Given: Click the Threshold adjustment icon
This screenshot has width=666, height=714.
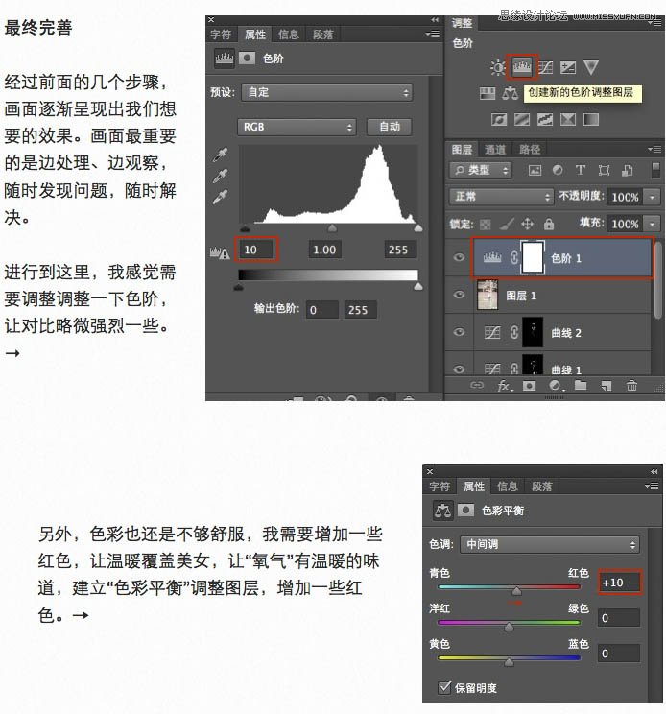Looking at the screenshot, I should 545,120.
